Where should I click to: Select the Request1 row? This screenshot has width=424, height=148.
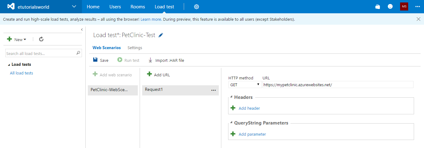(180, 90)
